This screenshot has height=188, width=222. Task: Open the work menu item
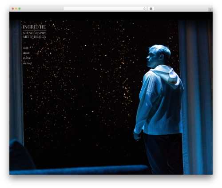(x=26, y=48)
